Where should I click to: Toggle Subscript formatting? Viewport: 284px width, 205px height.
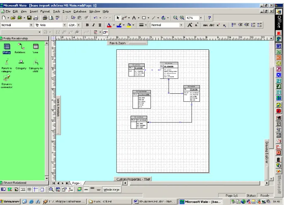pyautogui.click(x=224, y=25)
